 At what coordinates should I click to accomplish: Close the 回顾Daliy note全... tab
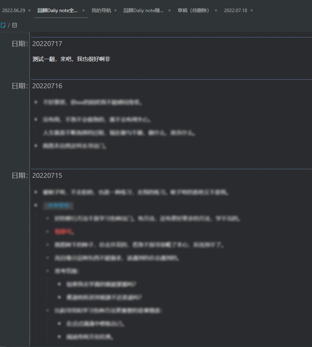(x=84, y=10)
